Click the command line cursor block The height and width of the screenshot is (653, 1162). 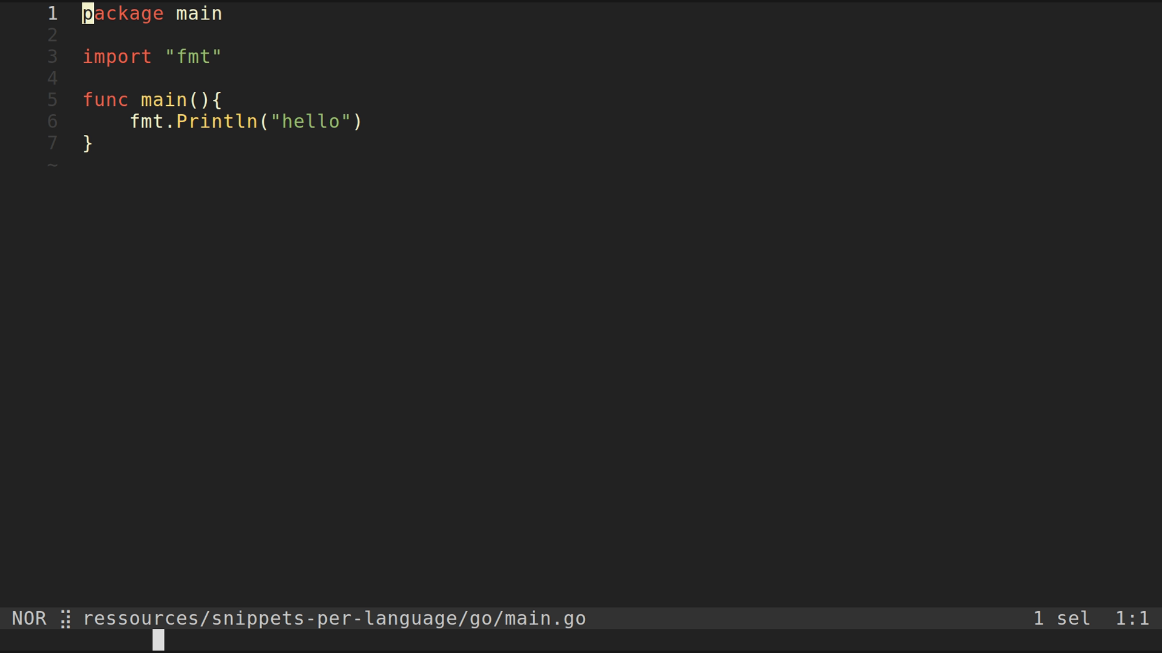point(158,640)
